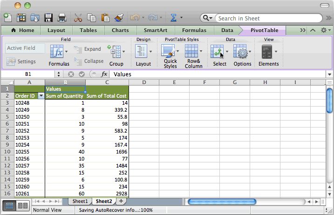Open field Settings icon
The image size is (334, 215).
(x=11, y=61)
